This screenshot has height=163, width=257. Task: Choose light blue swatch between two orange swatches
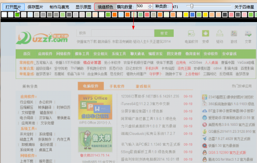[x=121, y=15]
